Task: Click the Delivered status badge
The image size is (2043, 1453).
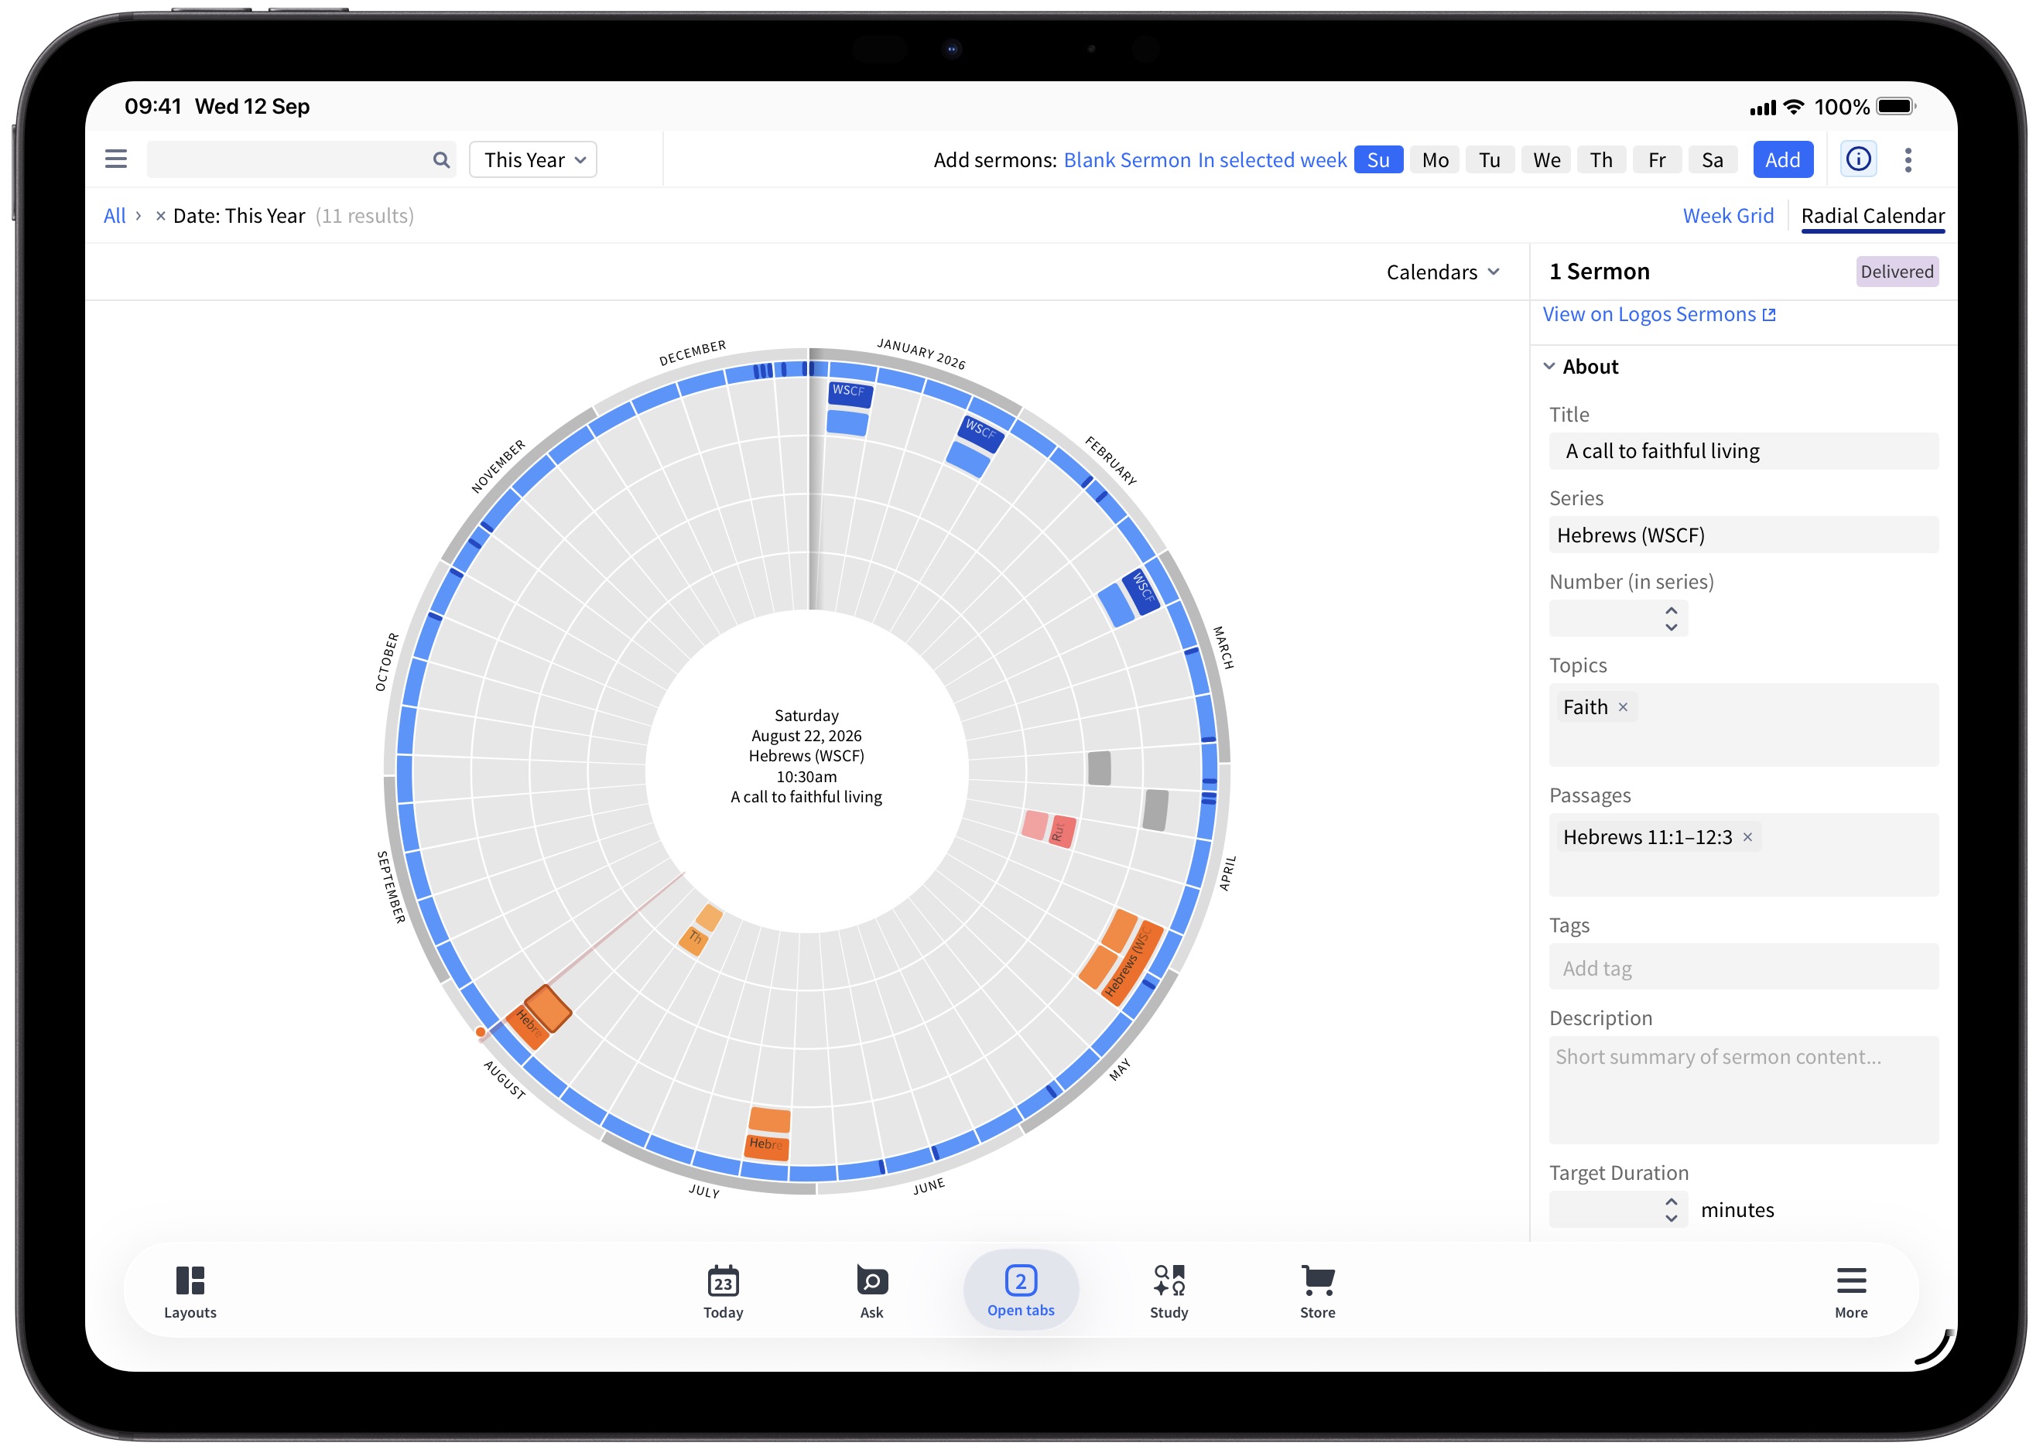Action: pos(1896,272)
